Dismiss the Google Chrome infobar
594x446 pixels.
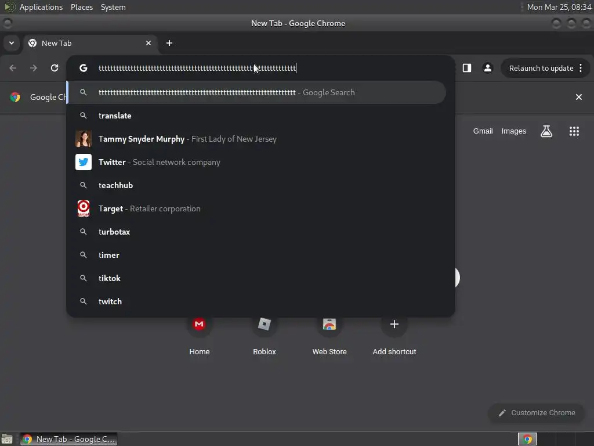[x=579, y=97]
